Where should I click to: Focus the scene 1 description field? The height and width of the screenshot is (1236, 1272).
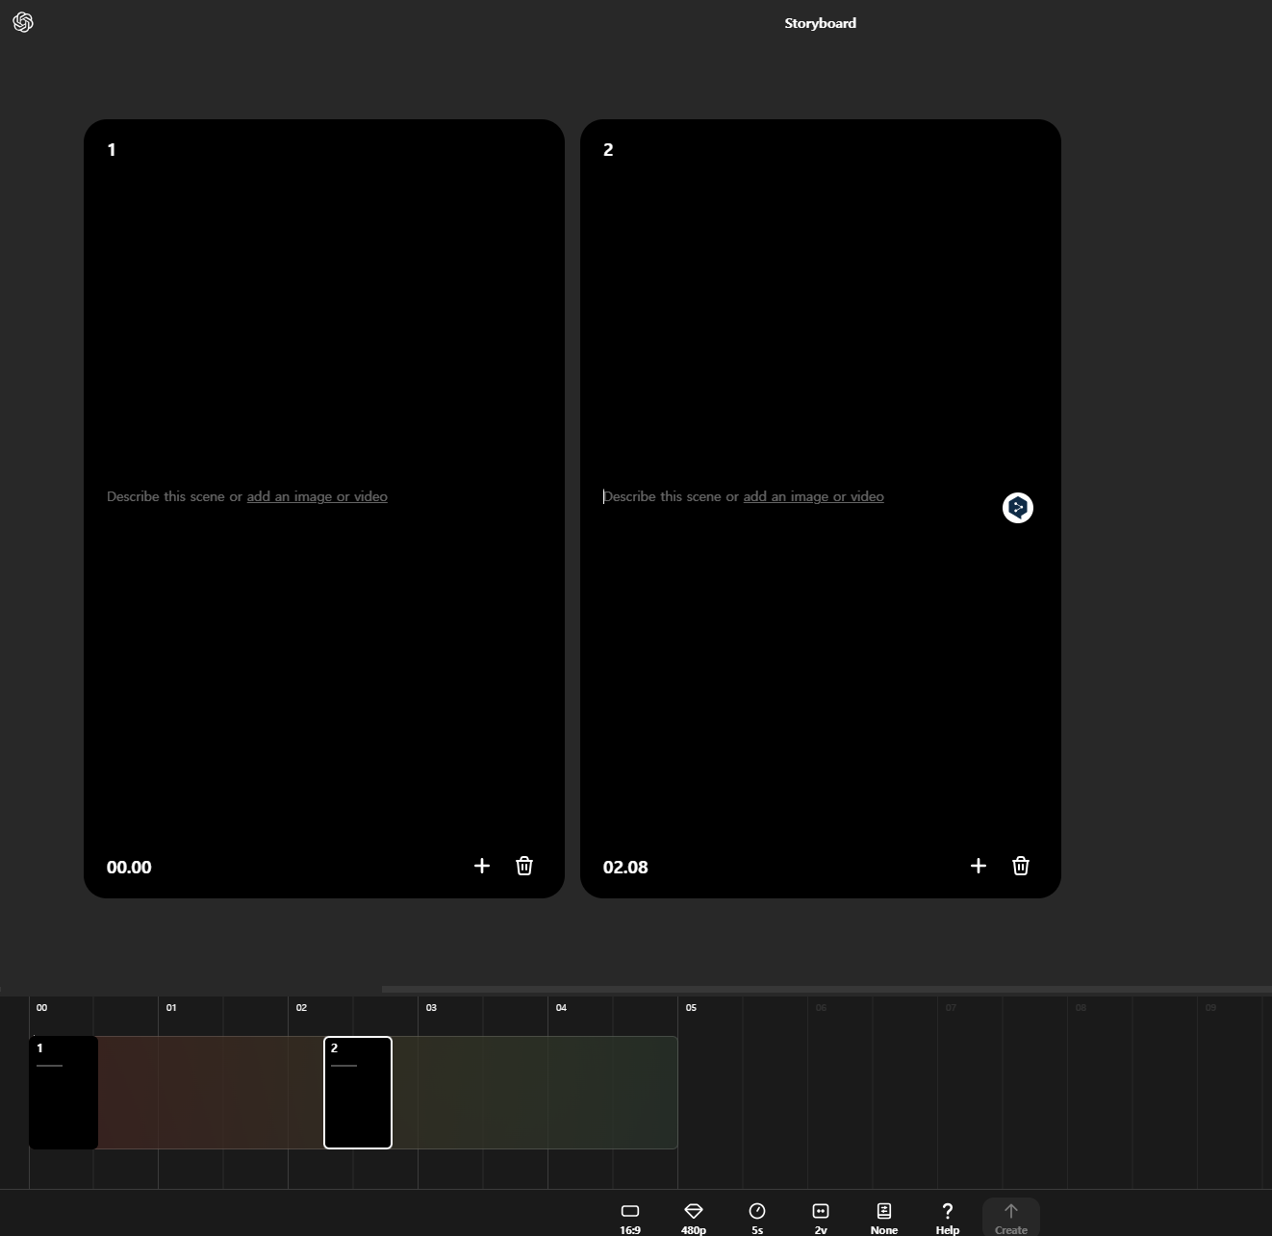[324, 496]
